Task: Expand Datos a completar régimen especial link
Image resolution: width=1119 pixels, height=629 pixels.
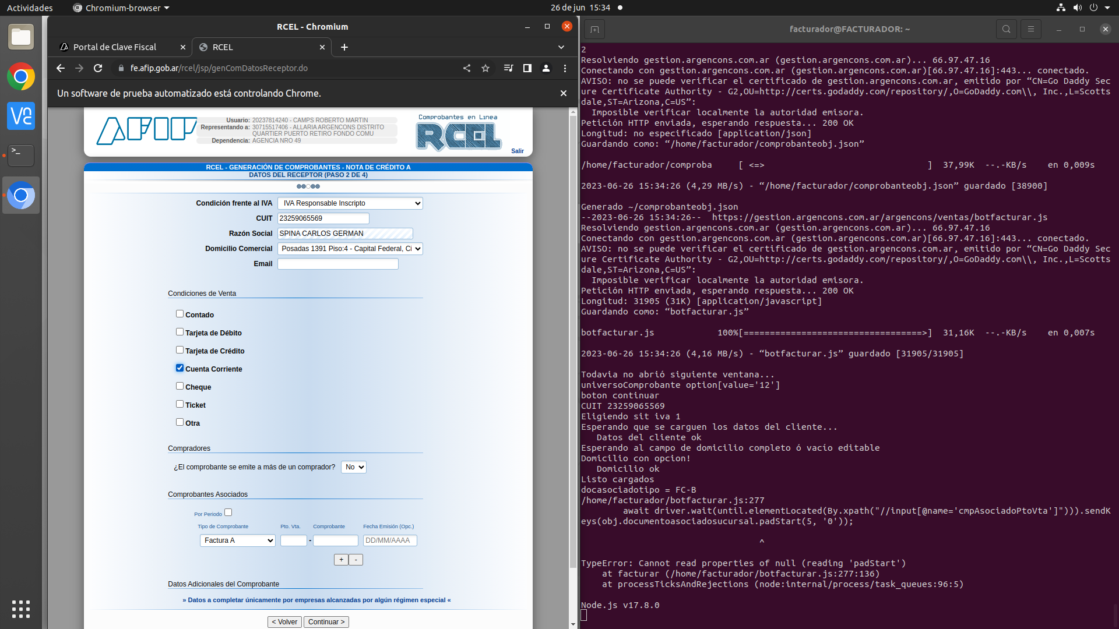Action: coord(316,600)
